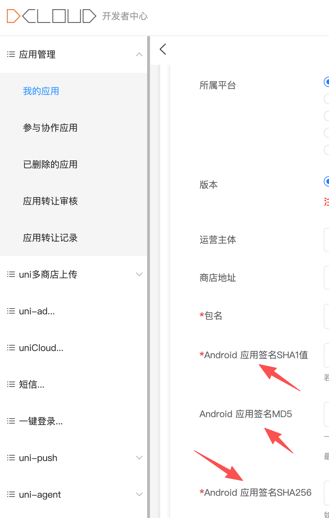Open 我的应用 menu item
329x518 pixels.
point(41,91)
